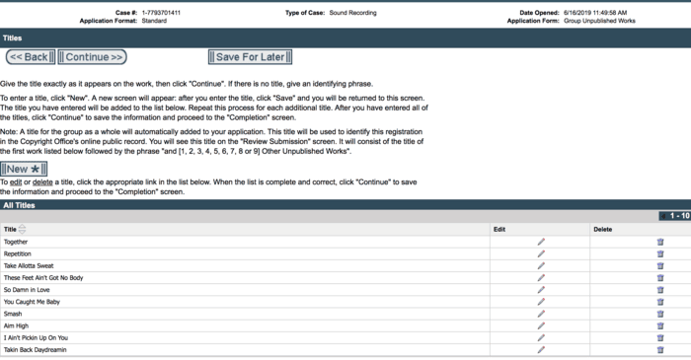Go to previous records with pager arrow
The width and height of the screenshot is (691, 360).
(663, 216)
